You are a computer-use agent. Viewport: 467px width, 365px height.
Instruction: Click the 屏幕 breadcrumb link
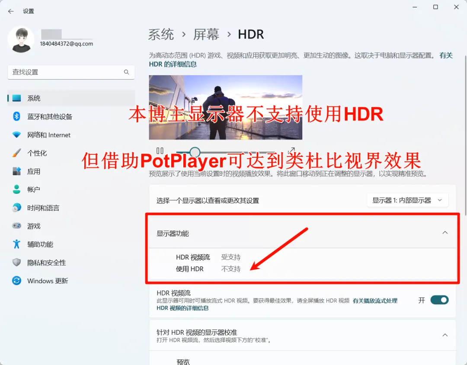pos(206,35)
